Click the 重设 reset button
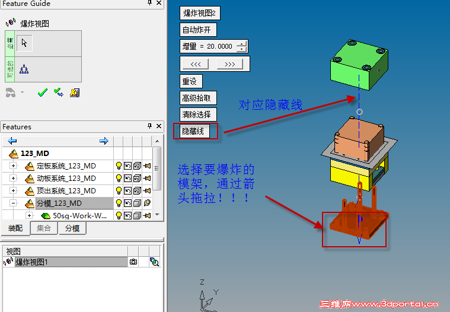The height and width of the screenshot is (312, 450). [191, 81]
